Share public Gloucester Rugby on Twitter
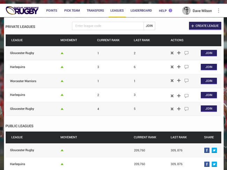Viewport: 227px width, 170px height. (x=214, y=150)
